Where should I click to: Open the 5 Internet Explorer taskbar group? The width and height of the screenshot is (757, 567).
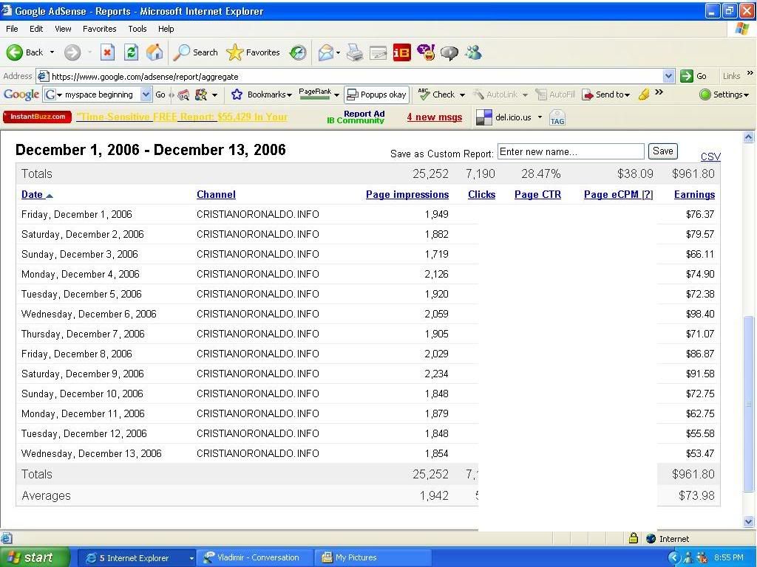pyautogui.click(x=137, y=558)
